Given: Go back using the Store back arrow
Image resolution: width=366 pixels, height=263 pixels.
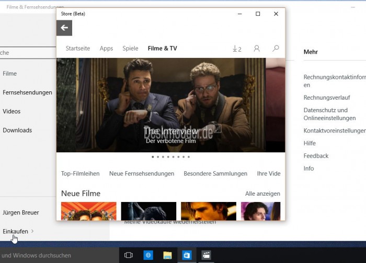Looking at the screenshot, I should pos(64,28).
